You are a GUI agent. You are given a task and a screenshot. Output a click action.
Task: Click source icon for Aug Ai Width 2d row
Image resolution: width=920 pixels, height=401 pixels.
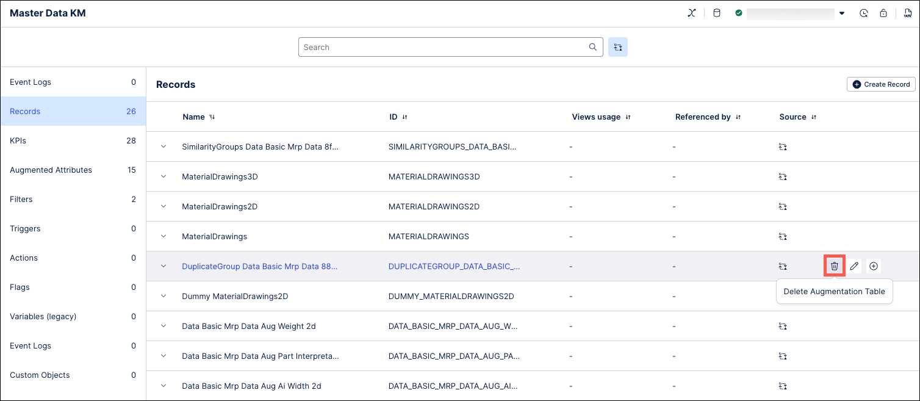point(783,386)
